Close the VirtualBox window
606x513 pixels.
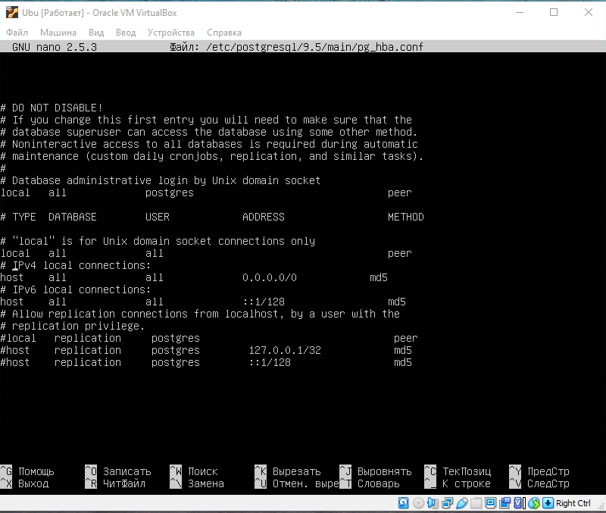589,12
